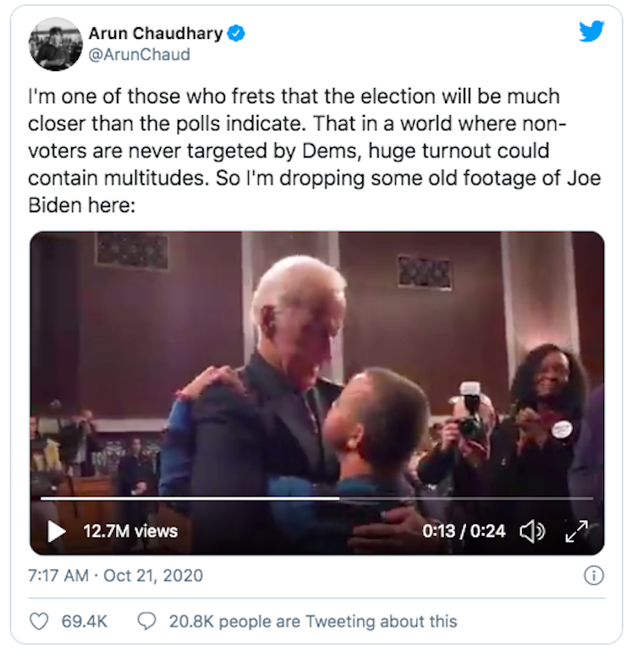The height and width of the screenshot is (657, 638).
Task: Click the blue verified badge
Action: 238,34
